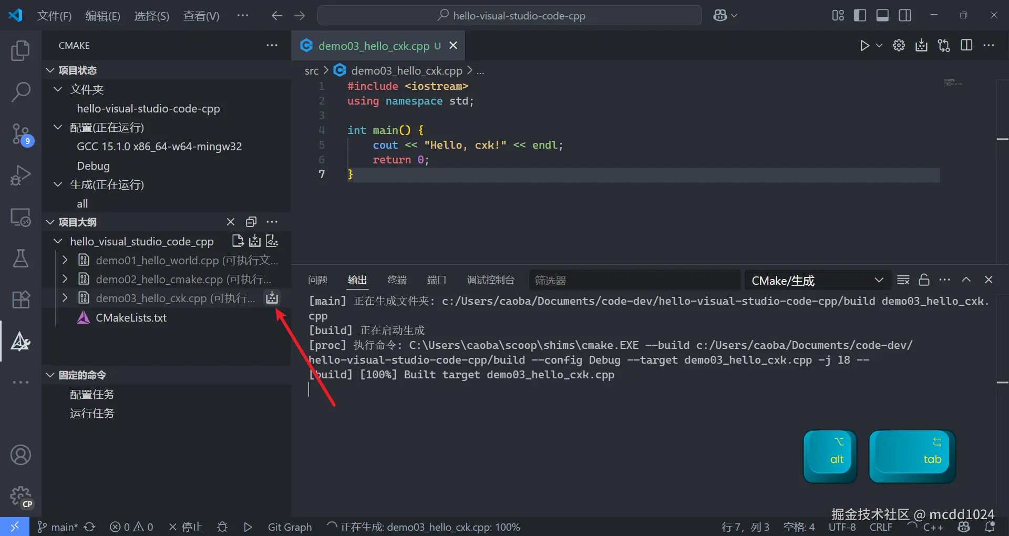
Task: Open Source Control with 9 pending changes
Action: coord(22,134)
